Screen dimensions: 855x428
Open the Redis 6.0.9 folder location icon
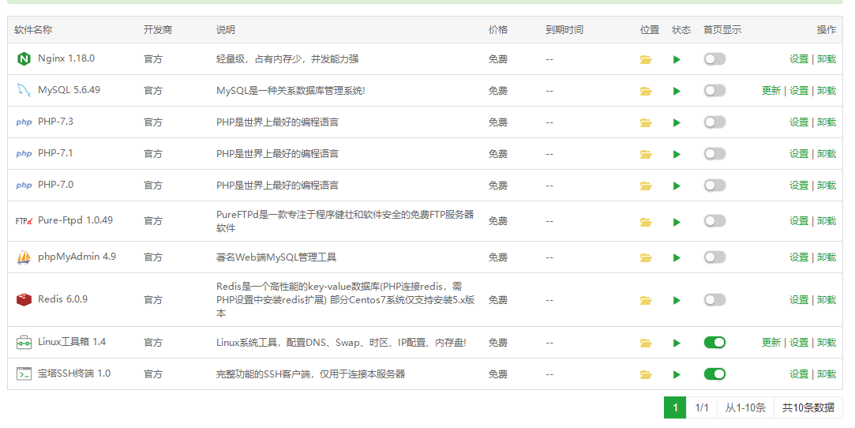point(646,300)
